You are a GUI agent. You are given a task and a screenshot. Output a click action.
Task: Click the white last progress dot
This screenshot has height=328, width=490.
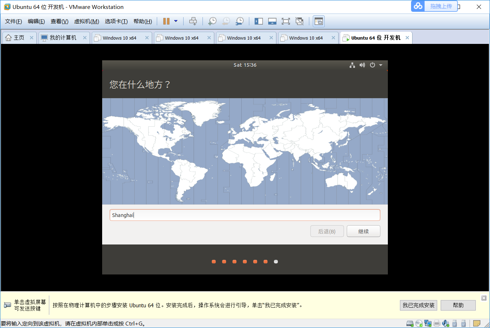[276, 262]
